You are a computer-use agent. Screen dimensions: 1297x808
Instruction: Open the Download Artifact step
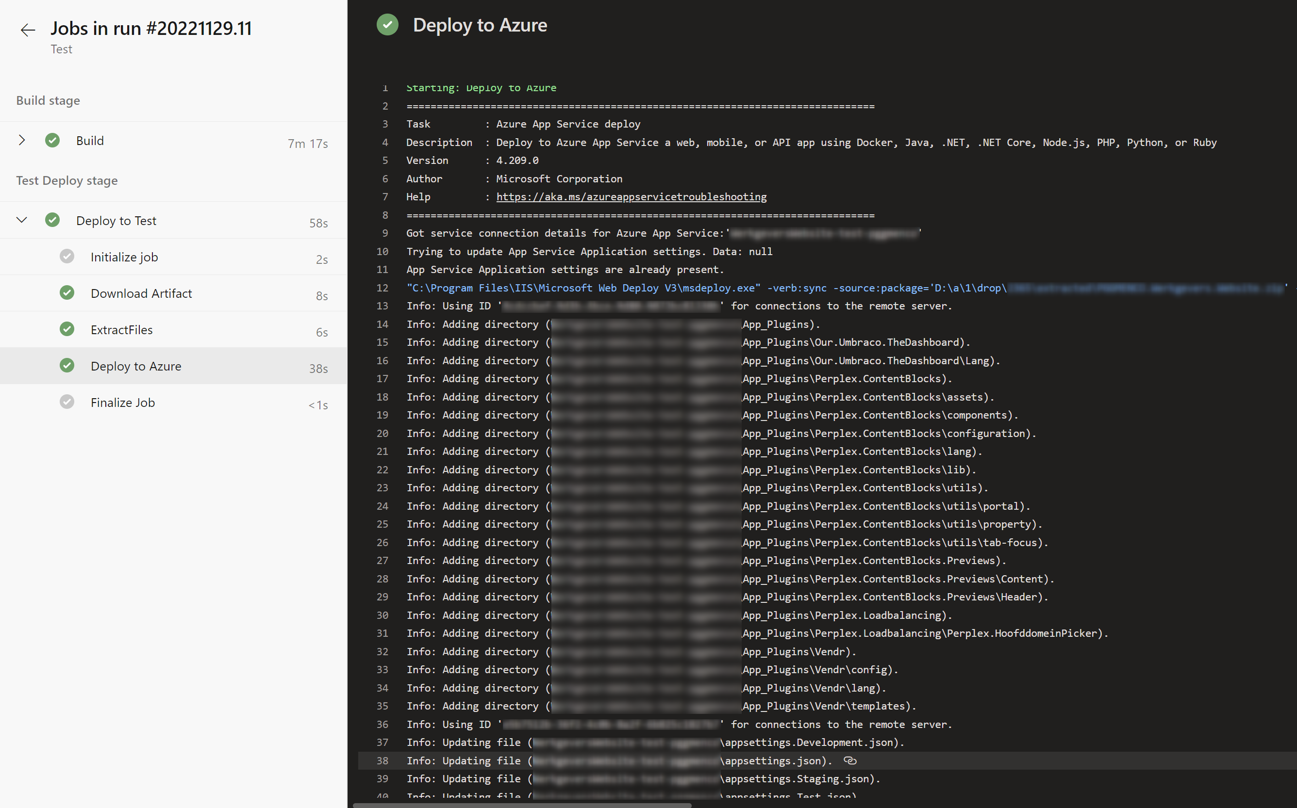coord(173,293)
